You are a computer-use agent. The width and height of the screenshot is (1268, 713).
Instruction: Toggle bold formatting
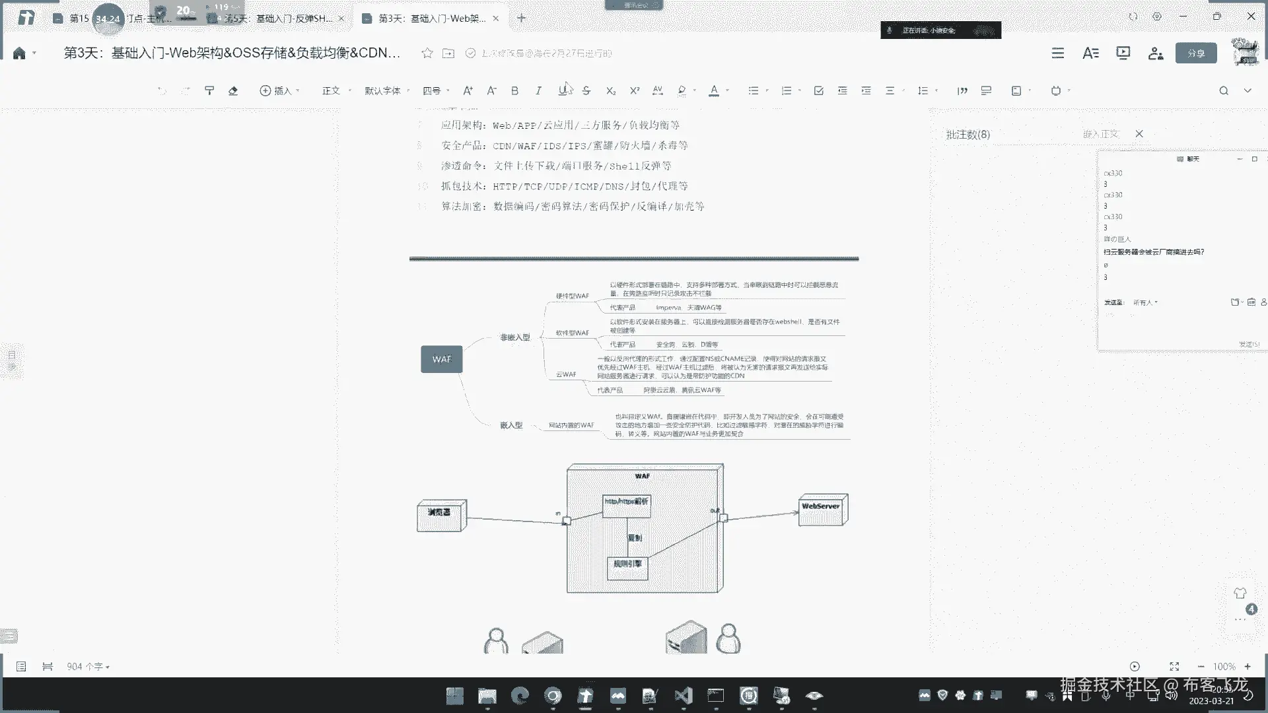click(x=514, y=90)
